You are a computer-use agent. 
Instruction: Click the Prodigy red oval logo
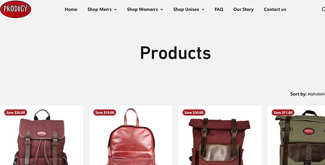pyautogui.click(x=15, y=9)
